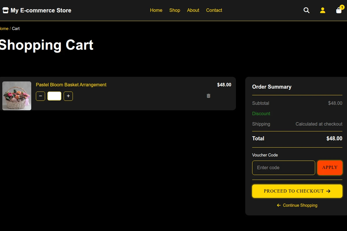Screen dimensions: 347x231
Task: Click the Shipping label in Order Summary
Action: tap(261, 124)
